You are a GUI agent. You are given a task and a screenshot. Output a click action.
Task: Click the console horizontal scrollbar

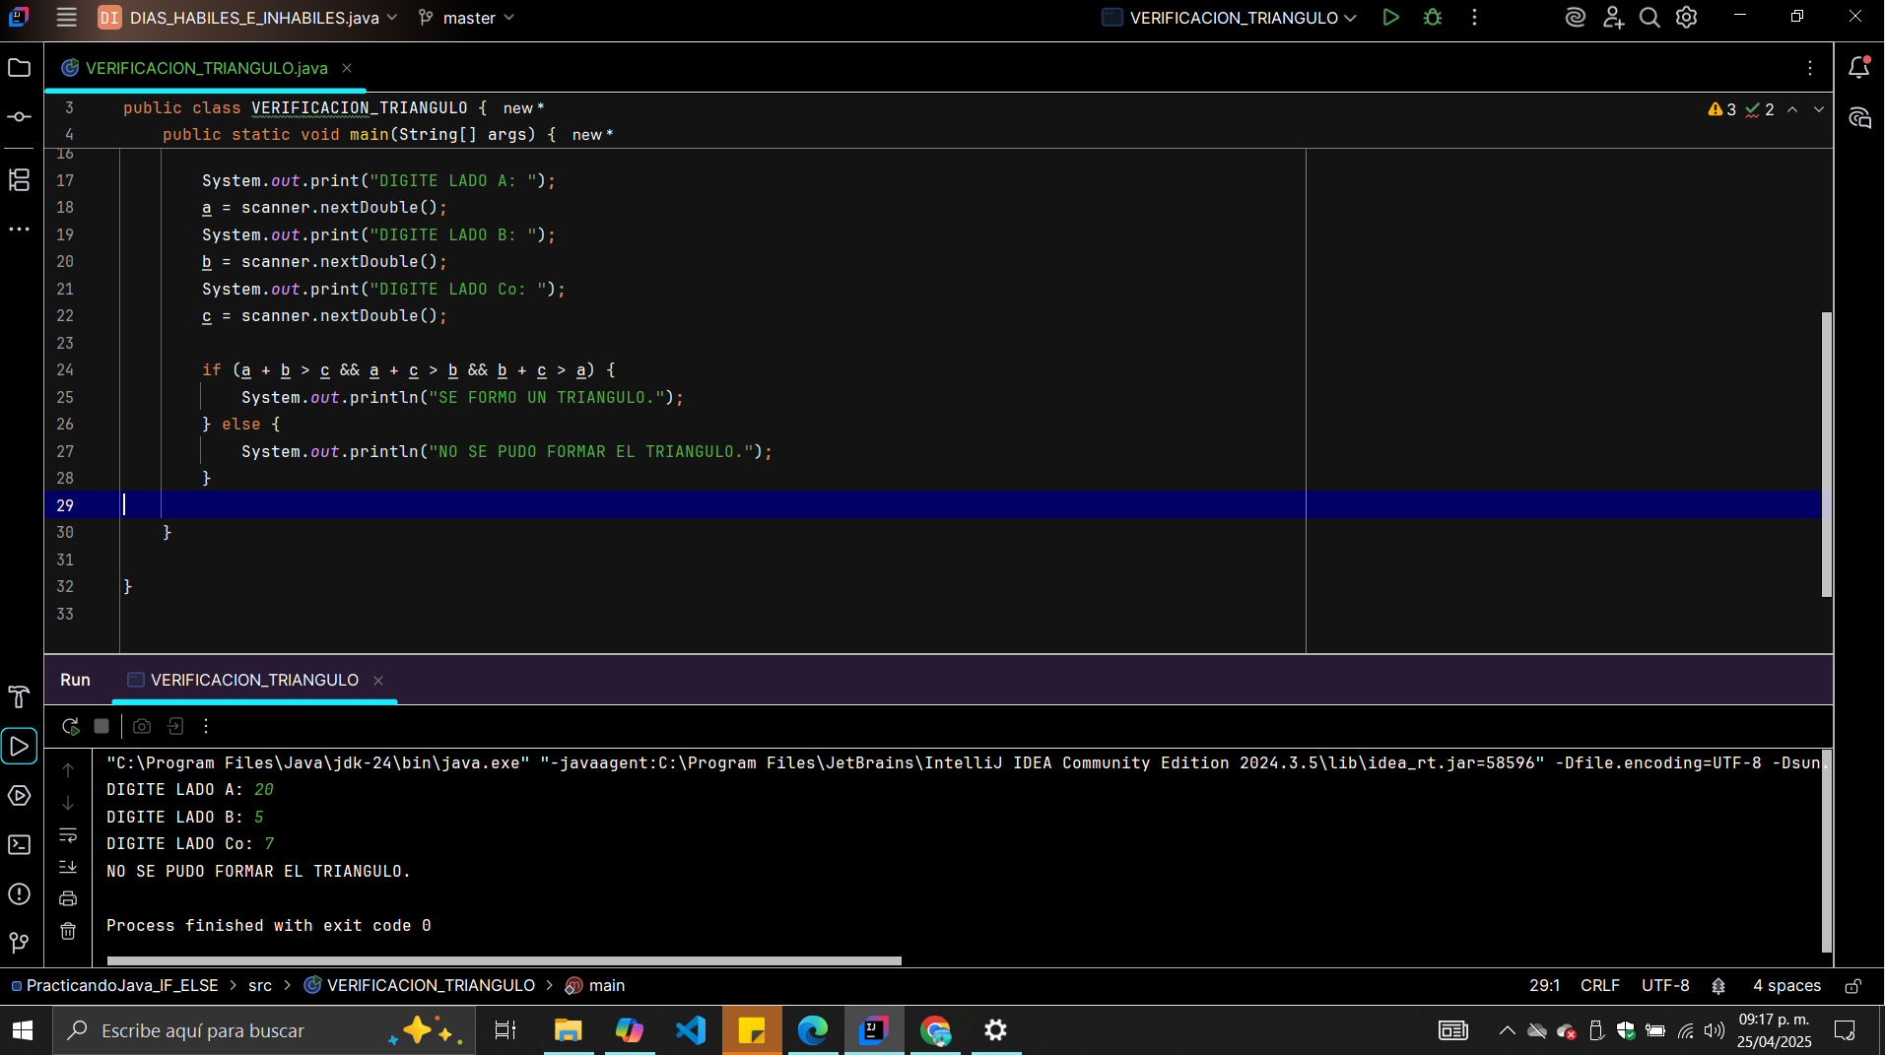[x=504, y=960]
